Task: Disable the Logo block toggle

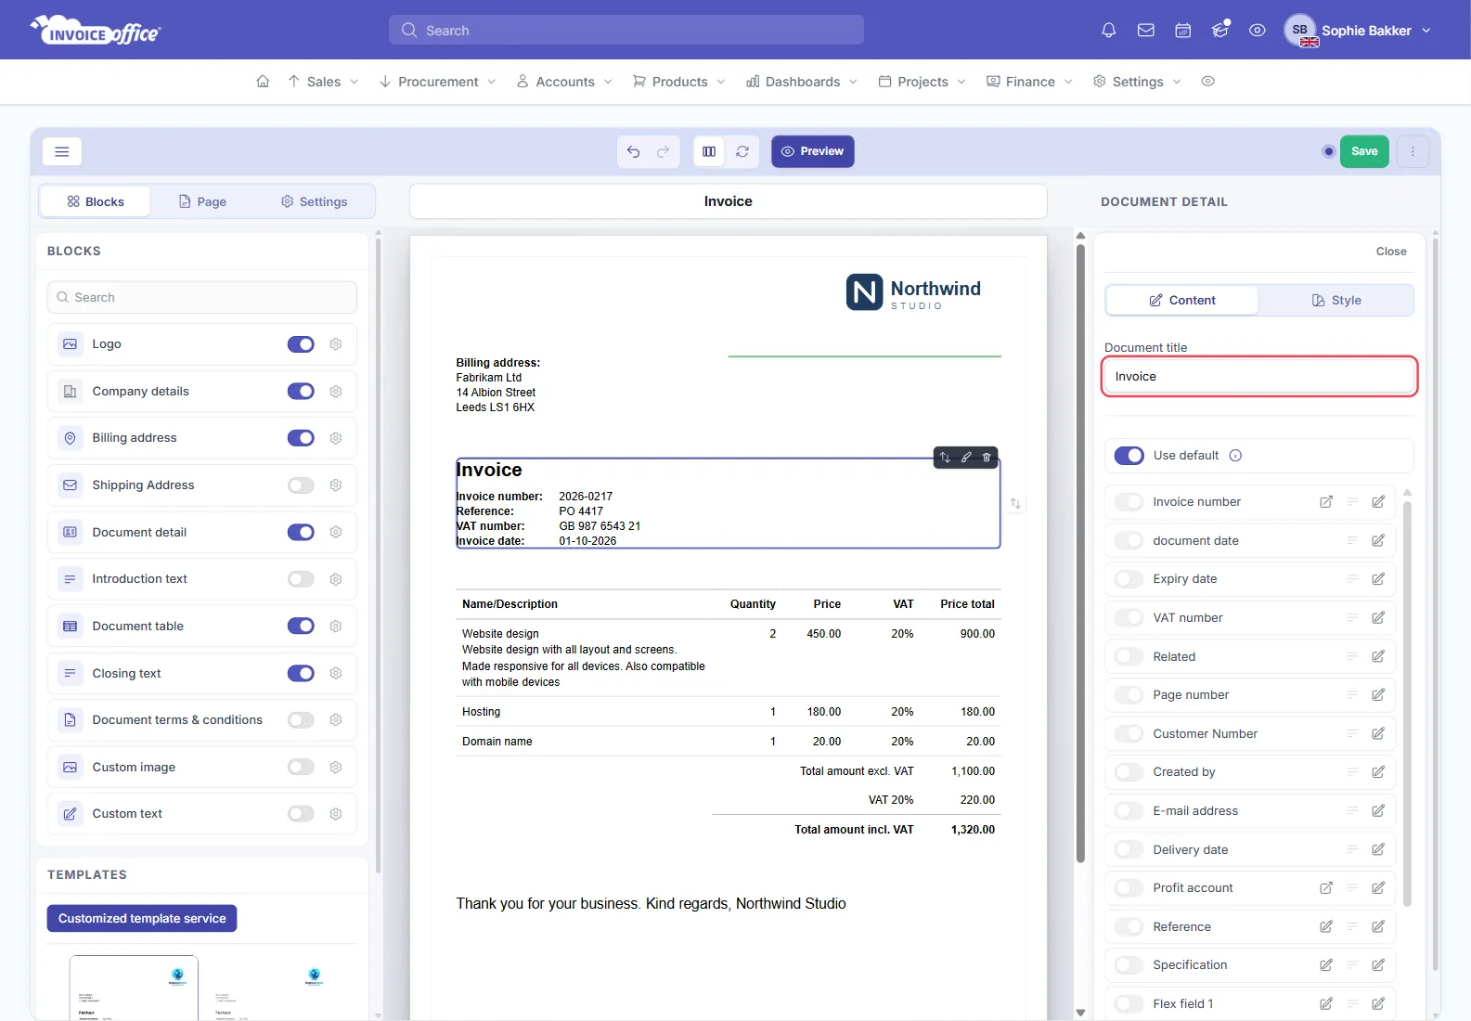Action: (301, 344)
